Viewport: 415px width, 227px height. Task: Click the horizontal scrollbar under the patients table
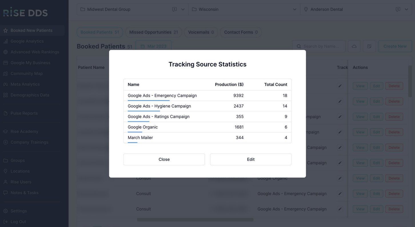pyautogui.click(x=195, y=220)
